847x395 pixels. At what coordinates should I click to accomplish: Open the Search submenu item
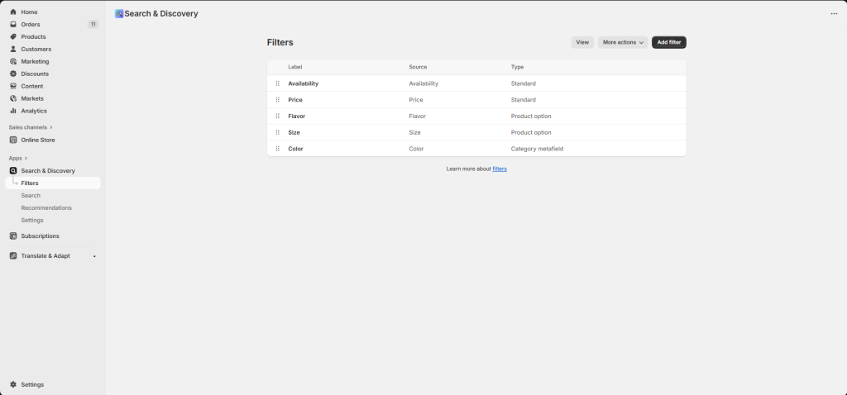click(31, 195)
